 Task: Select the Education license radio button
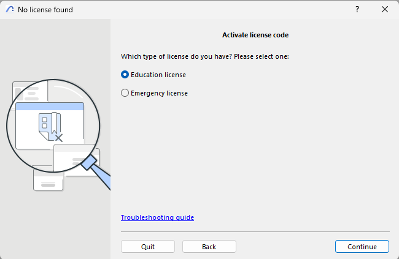click(125, 75)
